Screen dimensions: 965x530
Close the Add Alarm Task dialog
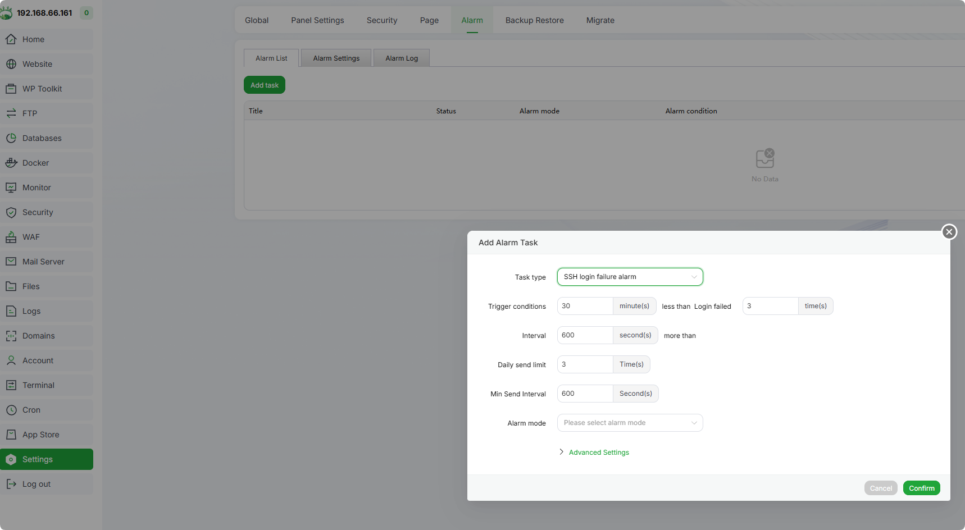coord(949,232)
